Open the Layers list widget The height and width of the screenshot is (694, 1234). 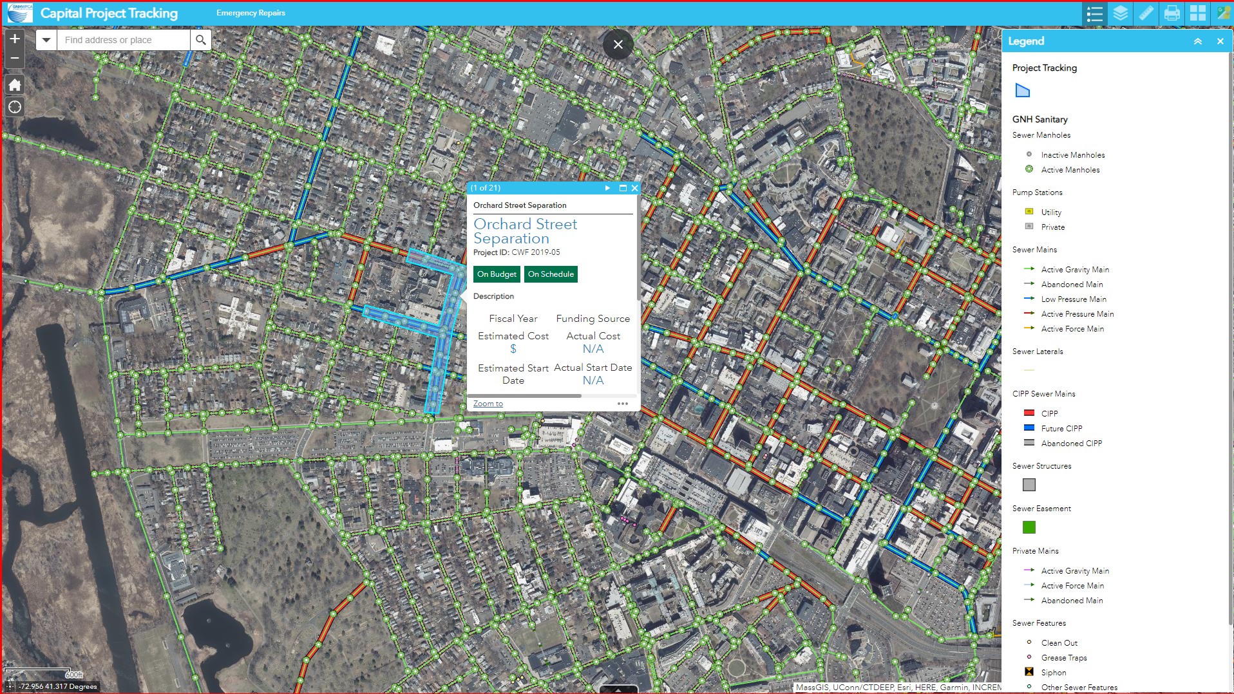pos(1120,14)
